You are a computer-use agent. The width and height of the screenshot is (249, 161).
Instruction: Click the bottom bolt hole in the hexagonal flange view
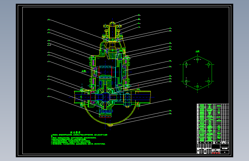(x=197, y=87)
